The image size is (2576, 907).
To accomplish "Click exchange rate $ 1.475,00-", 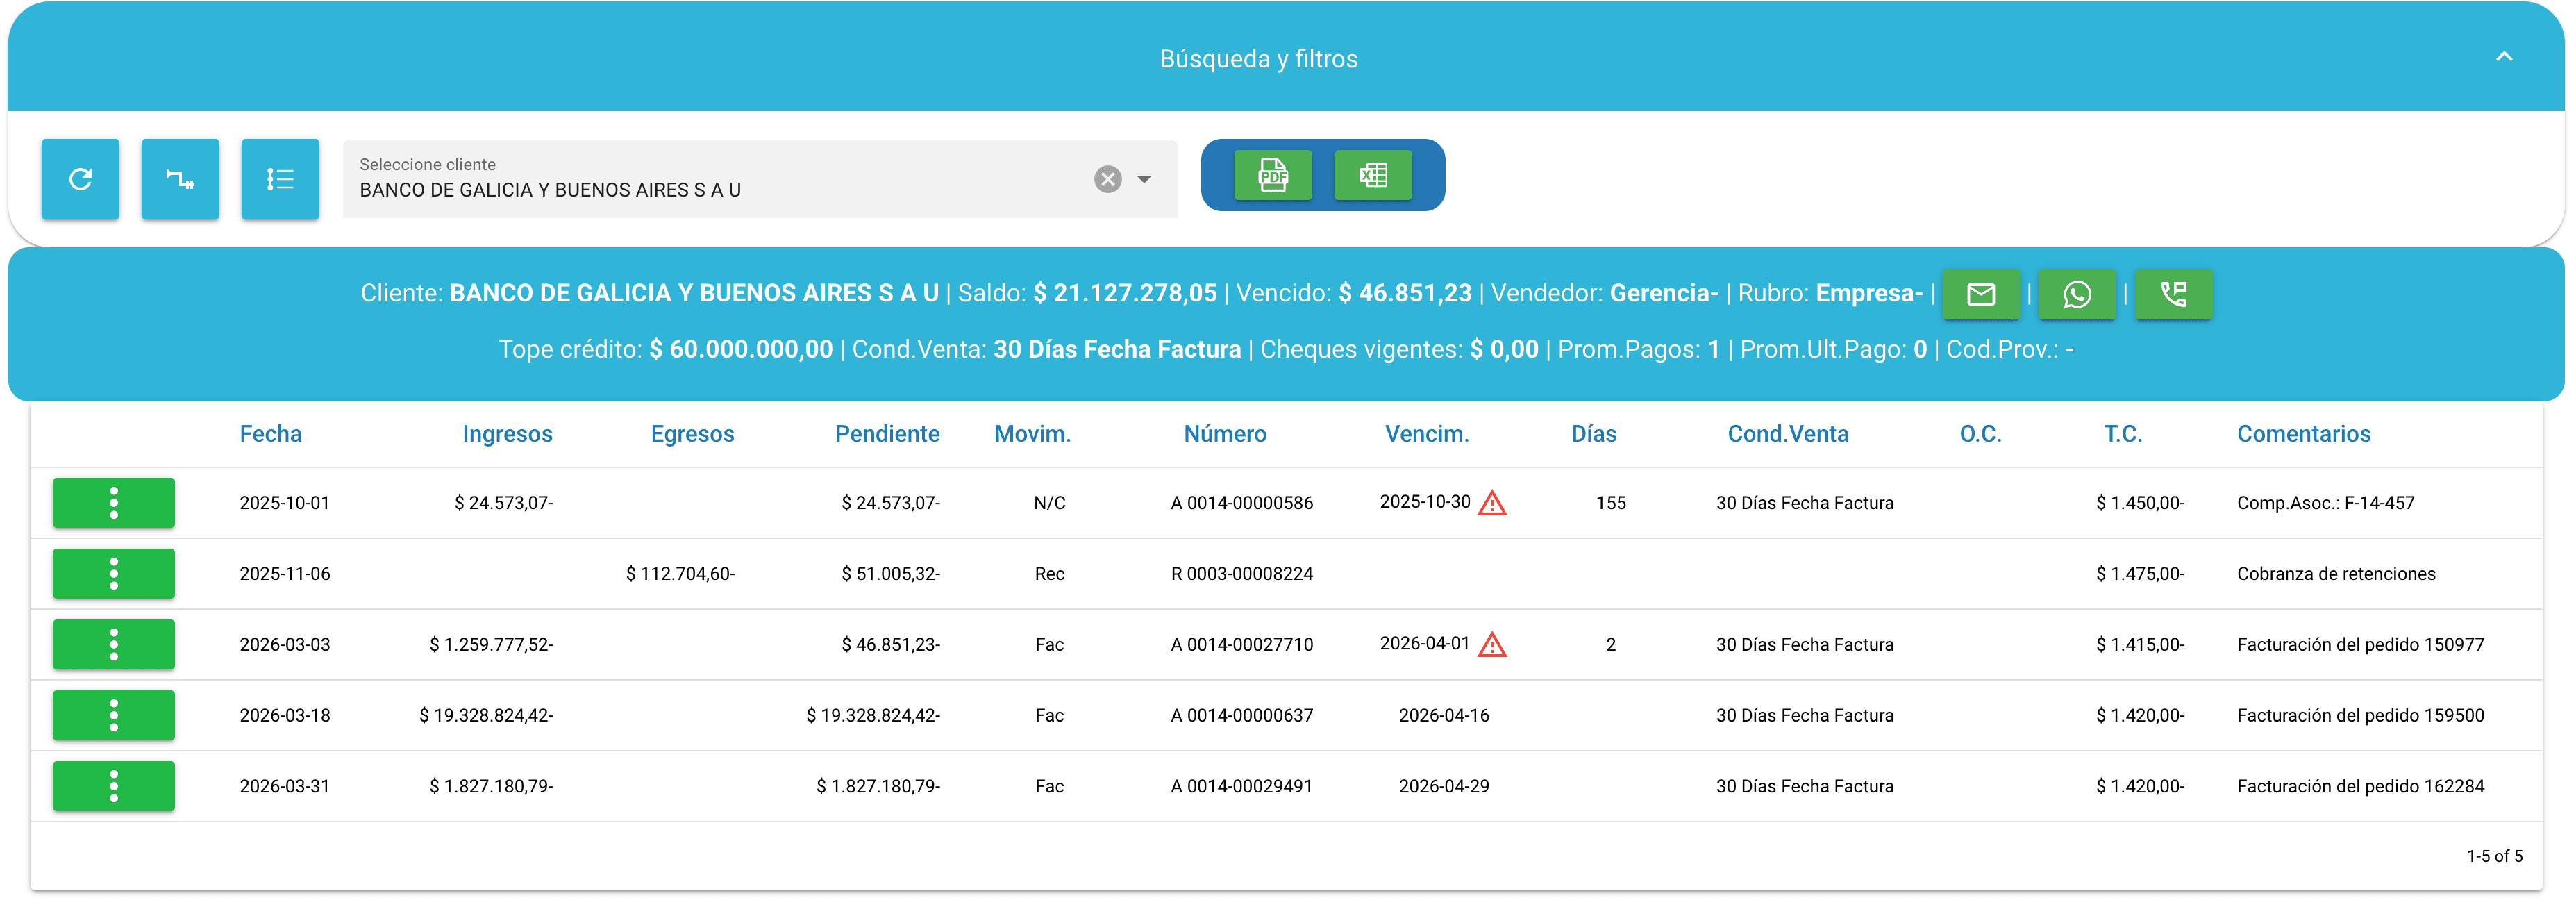I will pyautogui.click(x=2140, y=574).
